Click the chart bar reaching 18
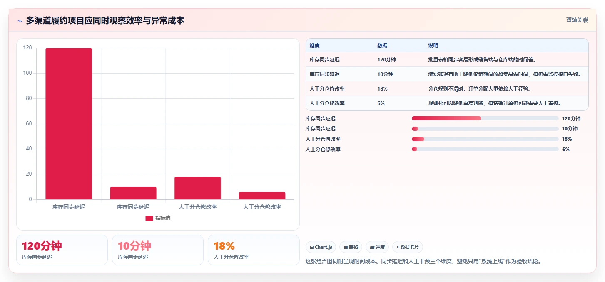Image resolution: width=605 pixels, height=282 pixels. point(197,188)
